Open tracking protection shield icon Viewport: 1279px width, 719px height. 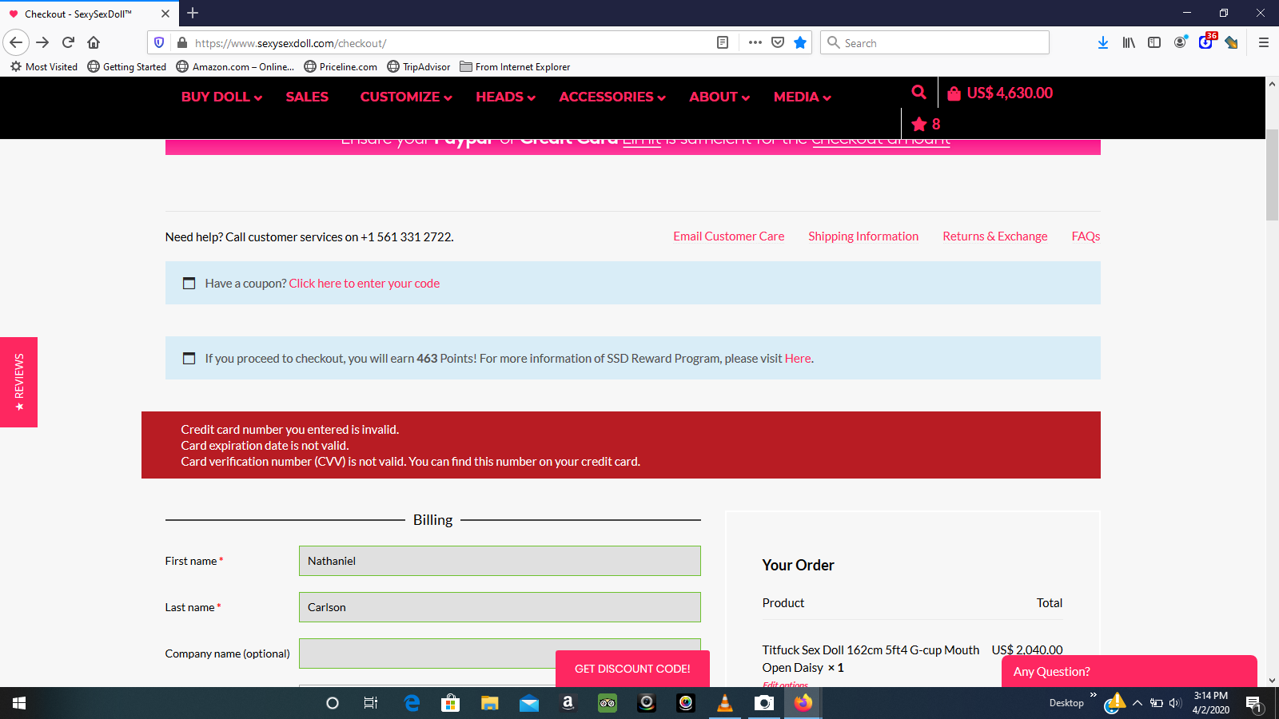(159, 42)
